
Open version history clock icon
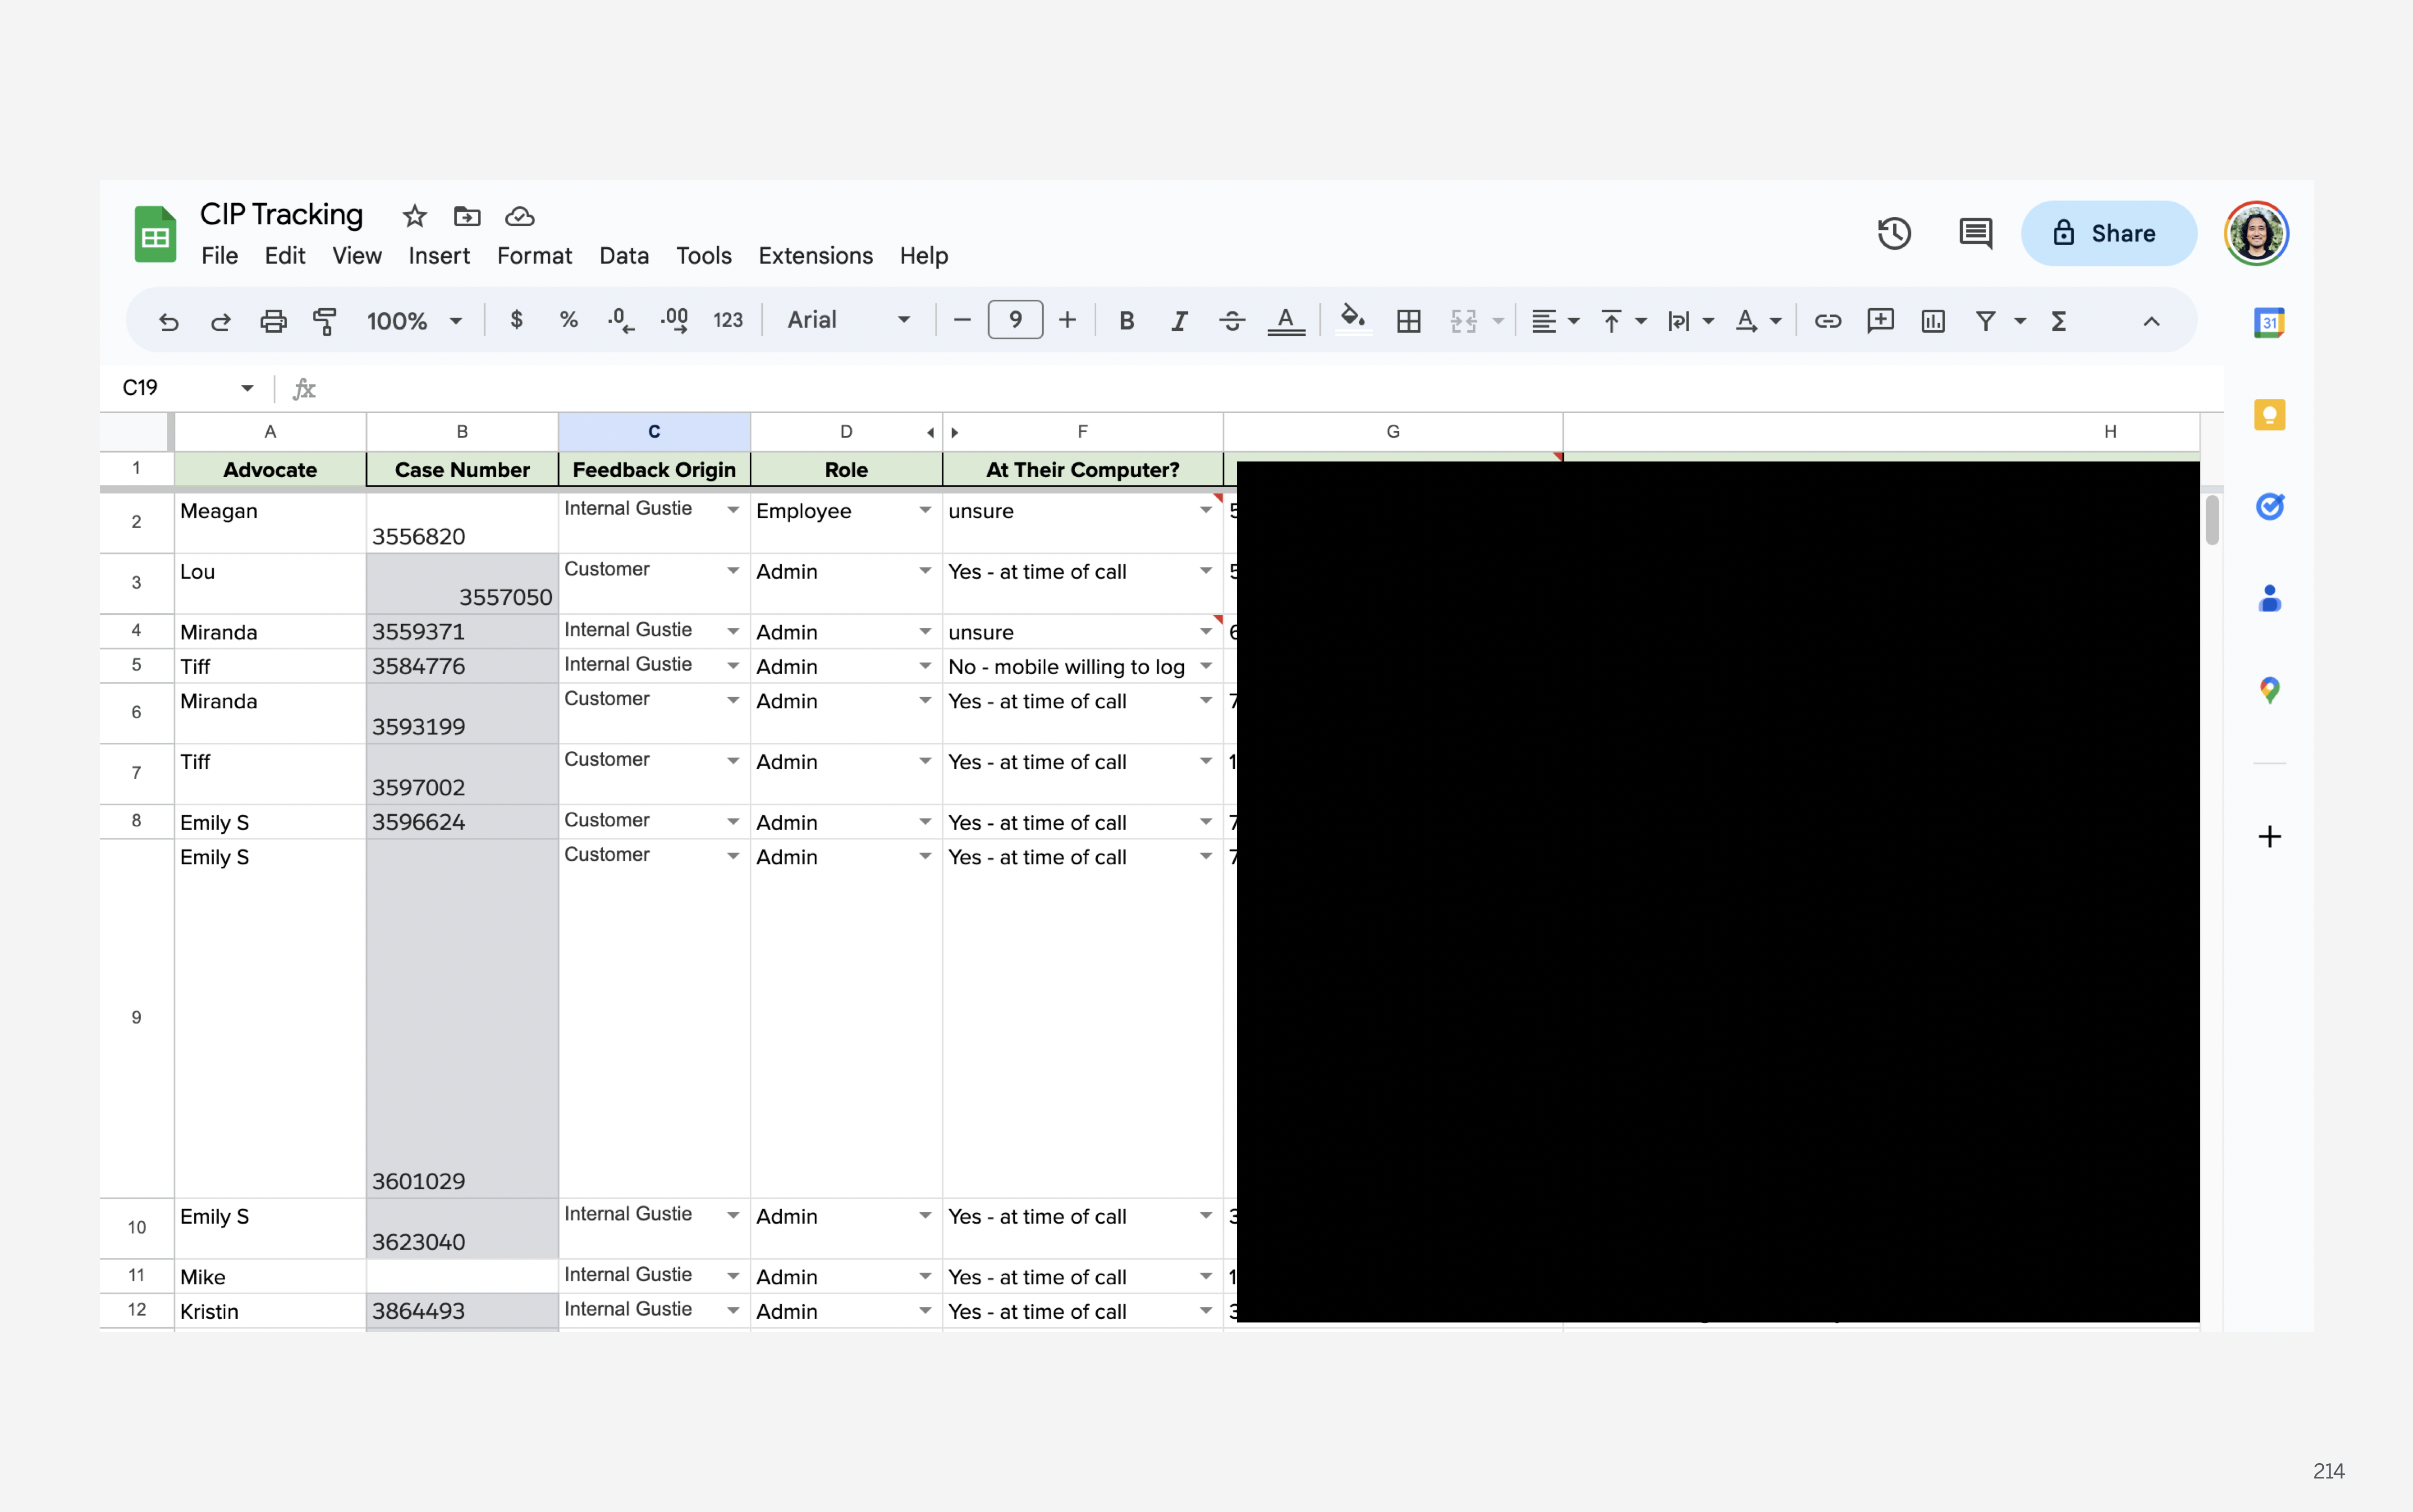click(x=1894, y=234)
